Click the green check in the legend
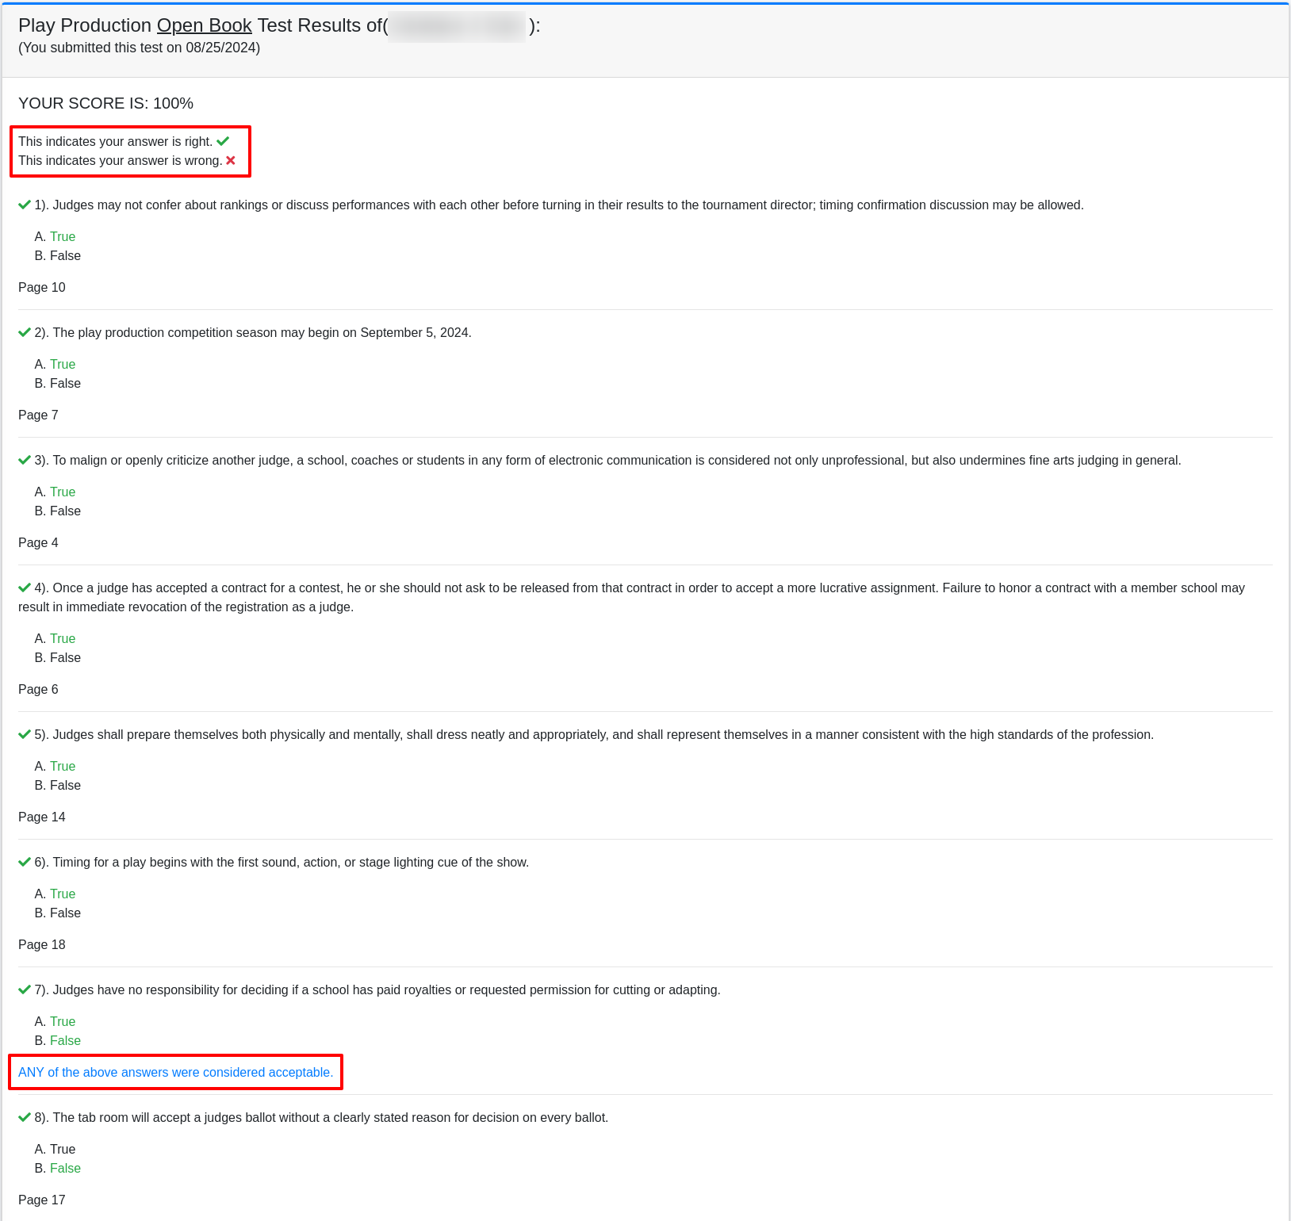The image size is (1291, 1221). [x=223, y=142]
